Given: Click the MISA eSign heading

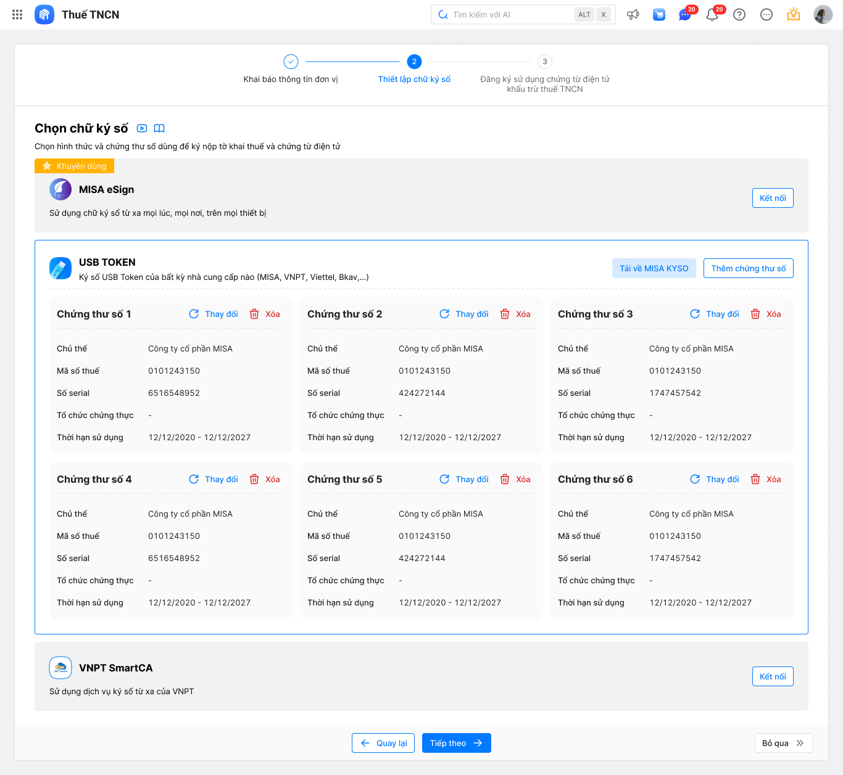Looking at the screenshot, I should 107,189.
